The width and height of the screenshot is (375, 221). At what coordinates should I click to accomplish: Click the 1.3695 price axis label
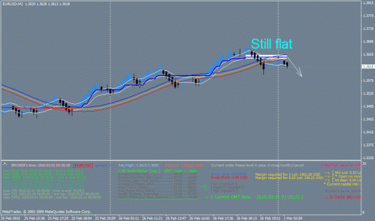pyautogui.click(x=368, y=41)
